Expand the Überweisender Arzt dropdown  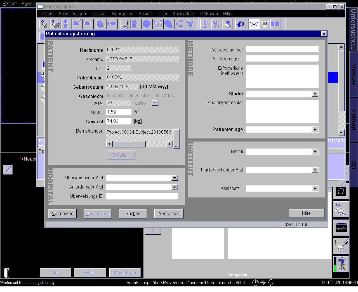[175, 178]
